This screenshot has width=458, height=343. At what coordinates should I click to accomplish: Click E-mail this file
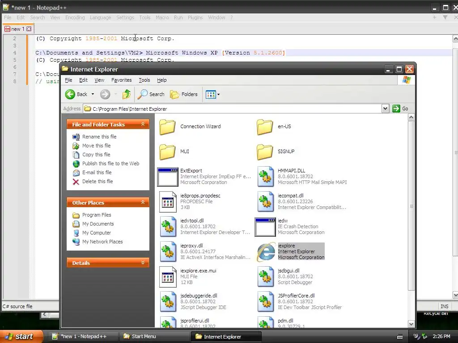[x=97, y=172]
